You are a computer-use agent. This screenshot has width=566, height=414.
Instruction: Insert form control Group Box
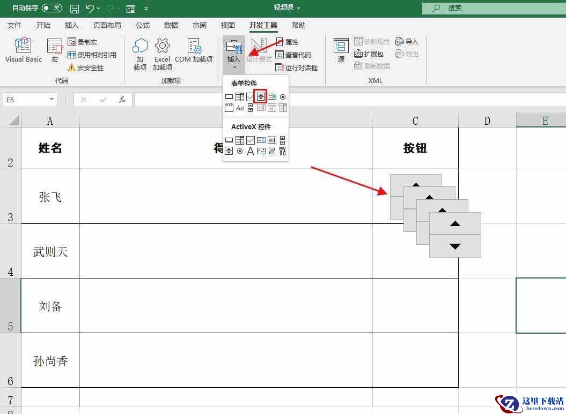[x=229, y=107]
